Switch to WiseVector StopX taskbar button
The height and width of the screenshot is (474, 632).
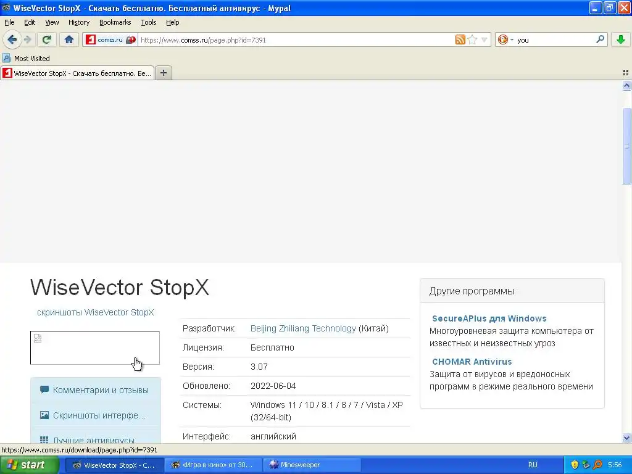coord(114,465)
